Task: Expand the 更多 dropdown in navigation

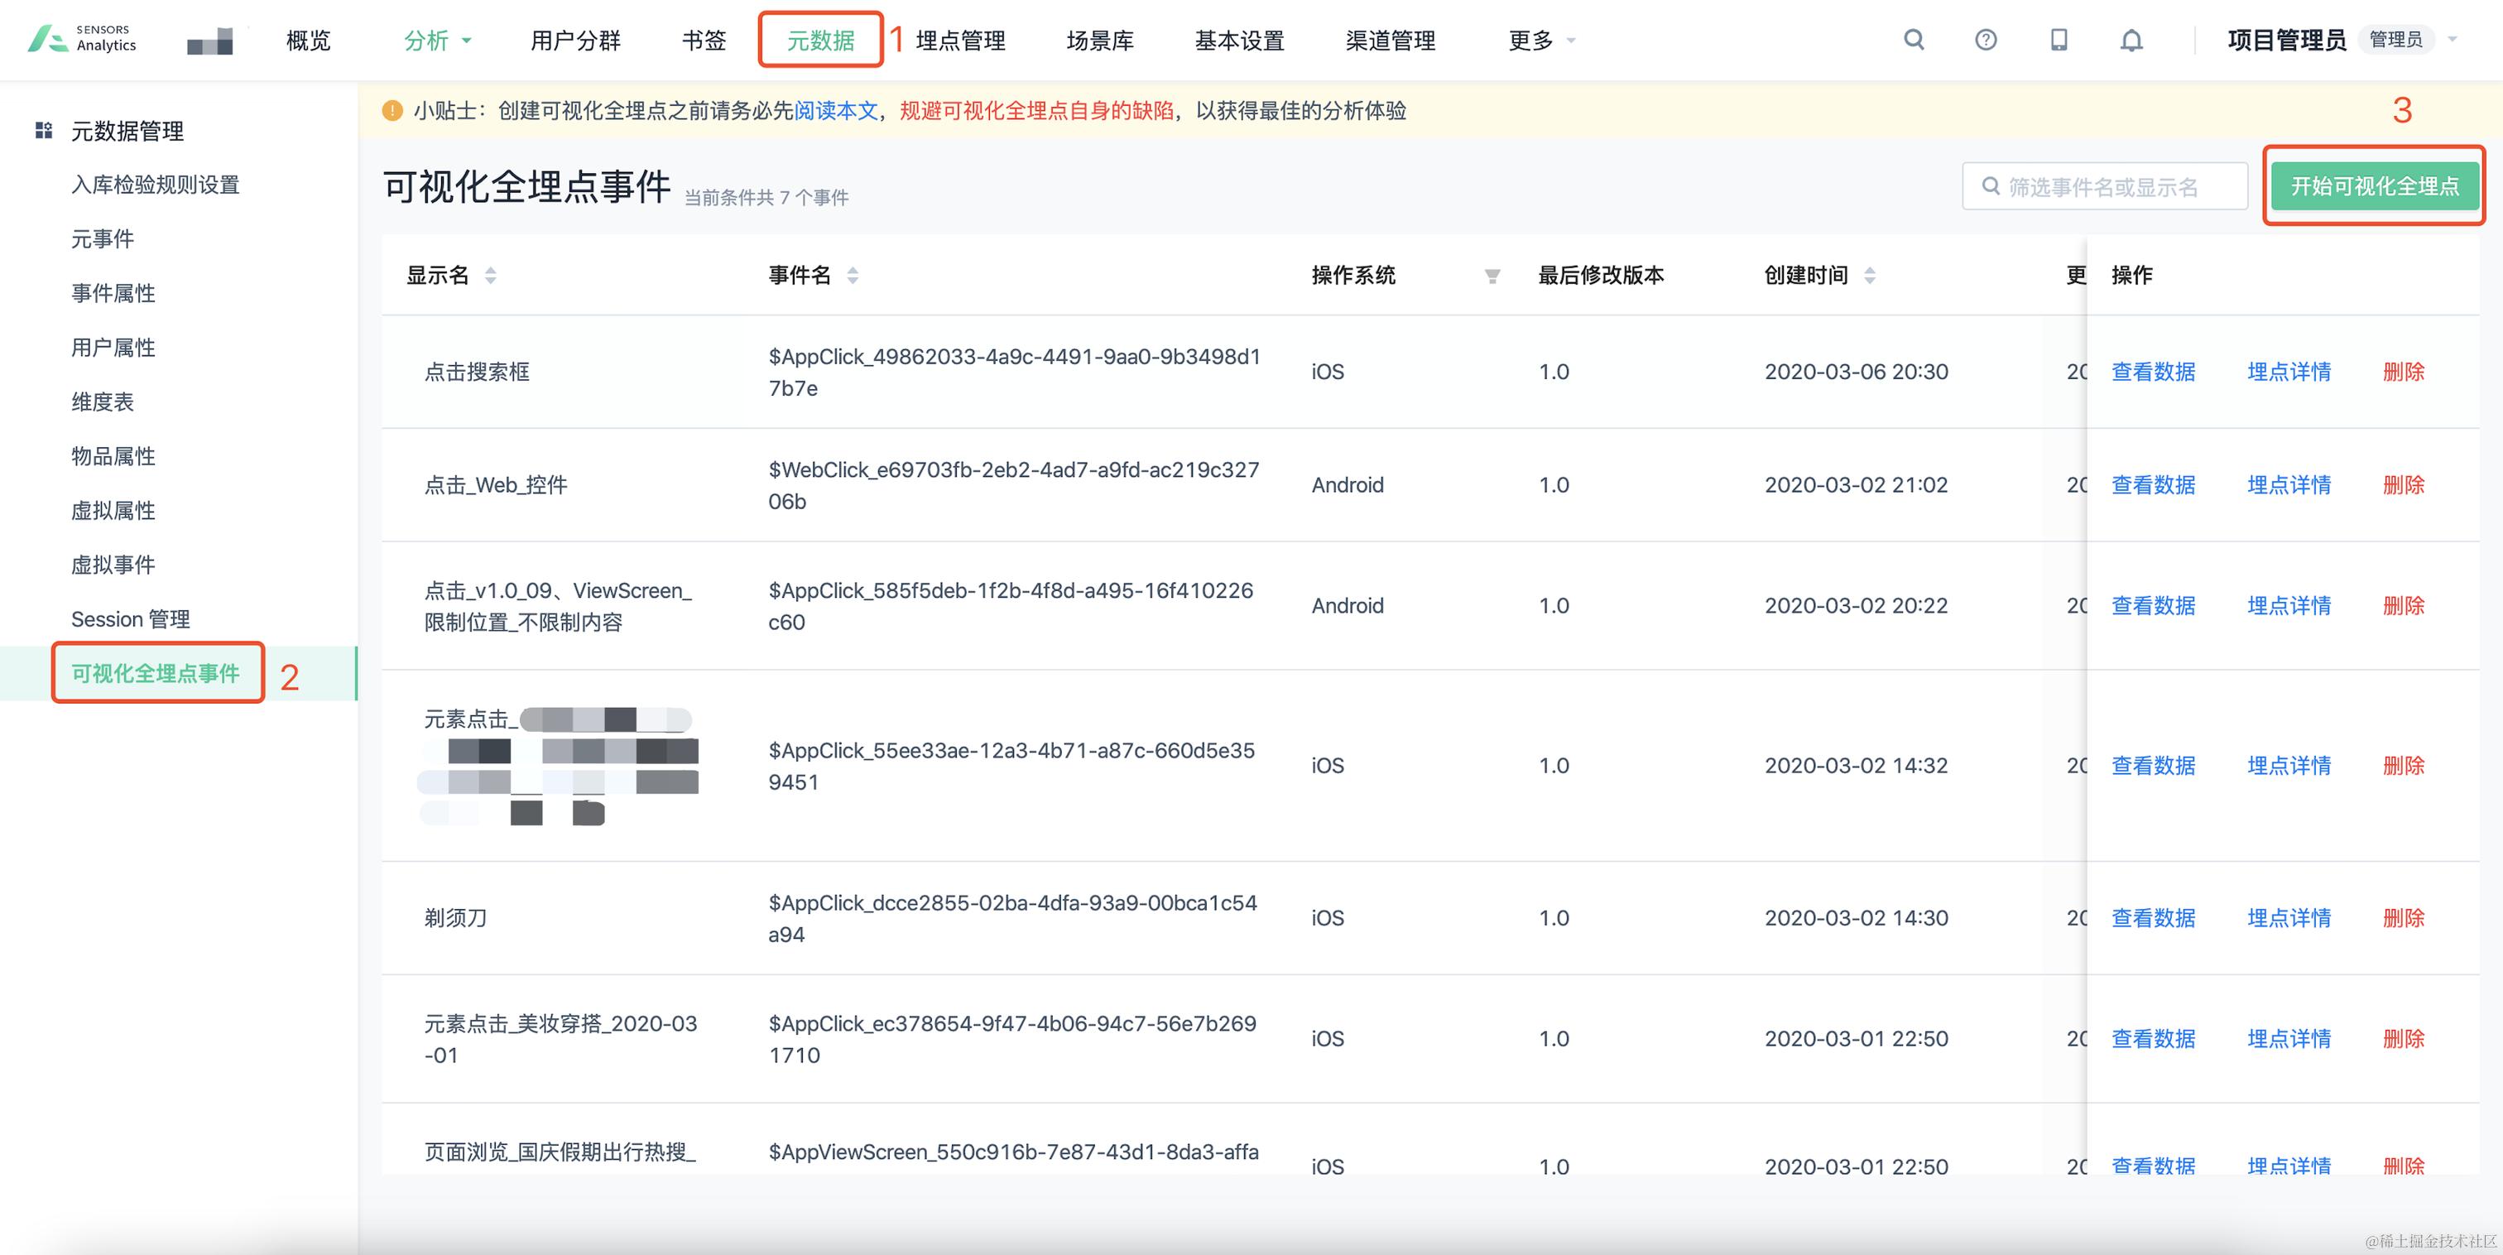Action: [x=1537, y=40]
